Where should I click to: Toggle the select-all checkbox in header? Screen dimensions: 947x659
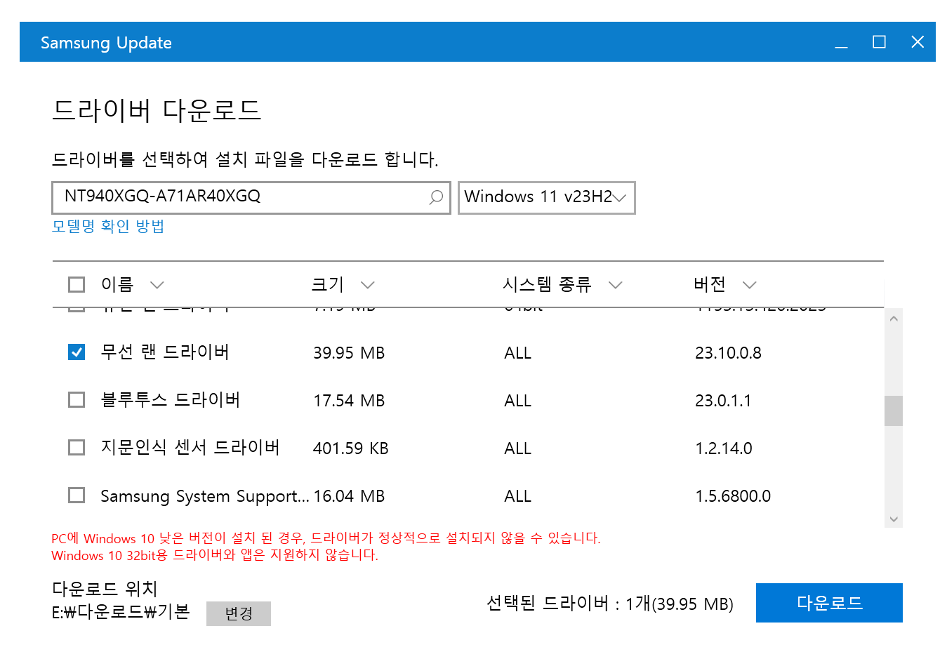click(x=77, y=284)
